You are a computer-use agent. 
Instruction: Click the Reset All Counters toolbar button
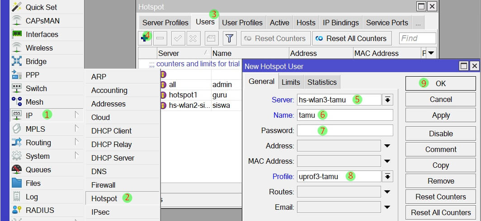[x=351, y=38]
